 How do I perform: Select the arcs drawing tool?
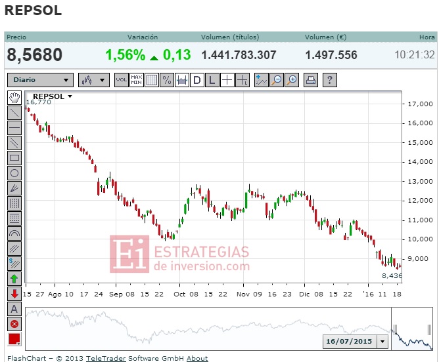point(14,233)
